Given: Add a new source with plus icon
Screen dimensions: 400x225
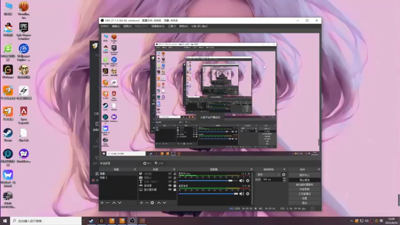Looking at the screenshot, I should (x=141, y=203).
